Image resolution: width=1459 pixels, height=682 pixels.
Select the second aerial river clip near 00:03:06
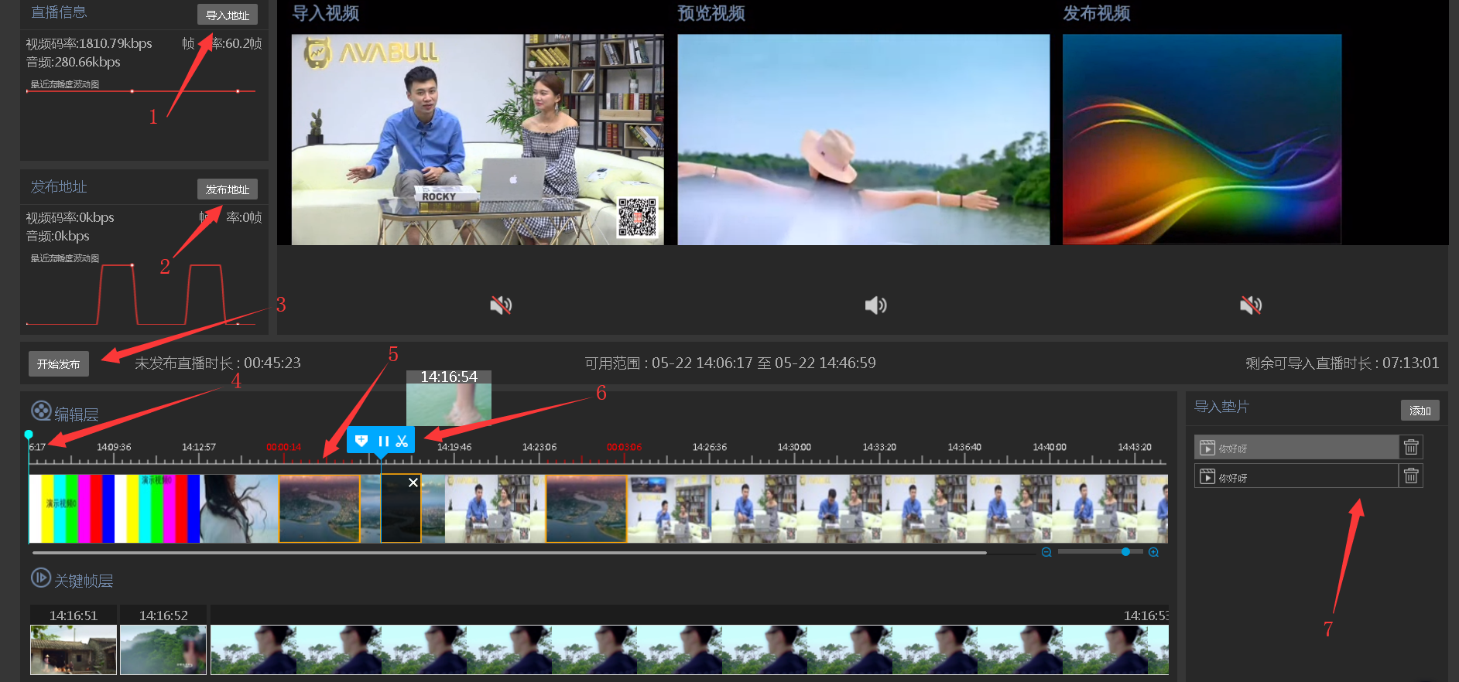coord(586,508)
